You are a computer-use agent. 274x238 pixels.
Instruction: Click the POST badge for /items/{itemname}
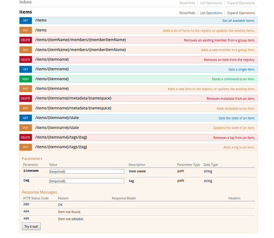point(26,79)
